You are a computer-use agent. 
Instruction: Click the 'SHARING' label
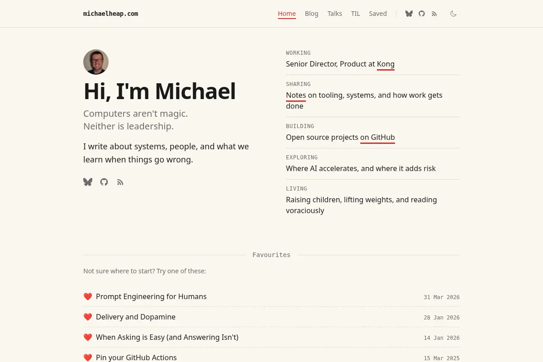298,84
